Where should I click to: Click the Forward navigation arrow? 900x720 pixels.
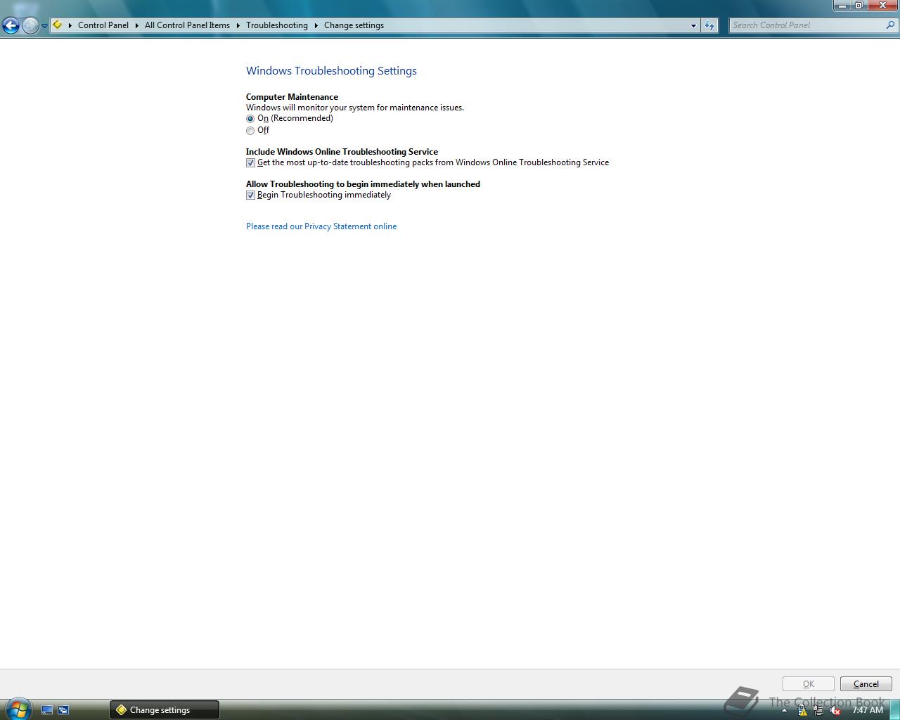coord(30,26)
